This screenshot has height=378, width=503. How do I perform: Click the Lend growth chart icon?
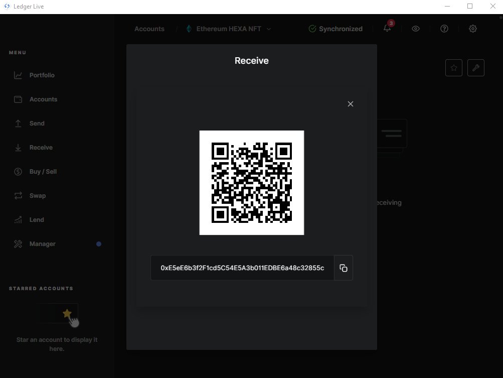coord(18,220)
